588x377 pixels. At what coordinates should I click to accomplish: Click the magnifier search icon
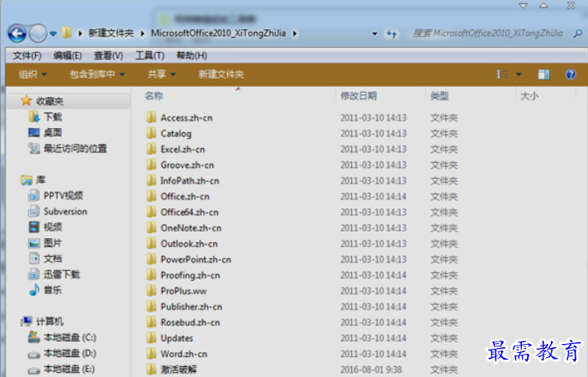578,34
